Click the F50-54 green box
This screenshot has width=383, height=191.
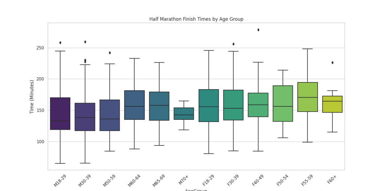click(283, 103)
